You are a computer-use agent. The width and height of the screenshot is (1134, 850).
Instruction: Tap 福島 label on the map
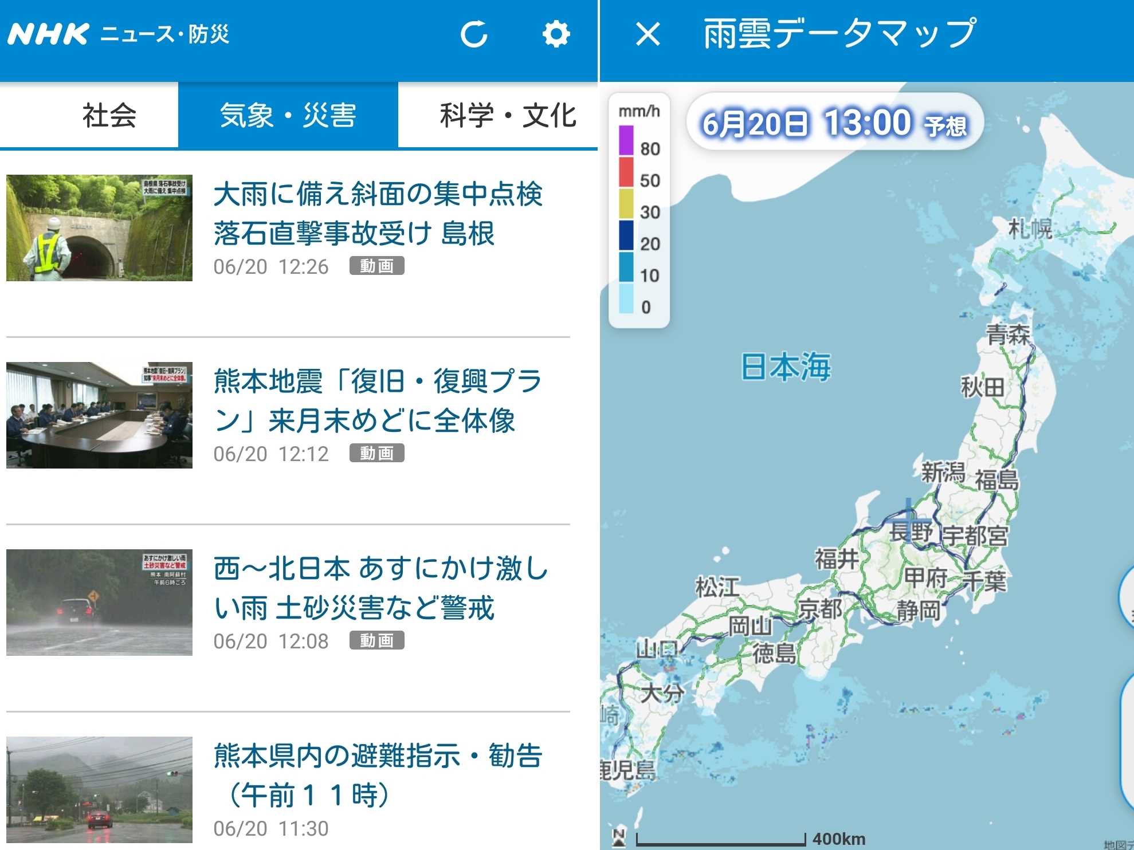[997, 480]
